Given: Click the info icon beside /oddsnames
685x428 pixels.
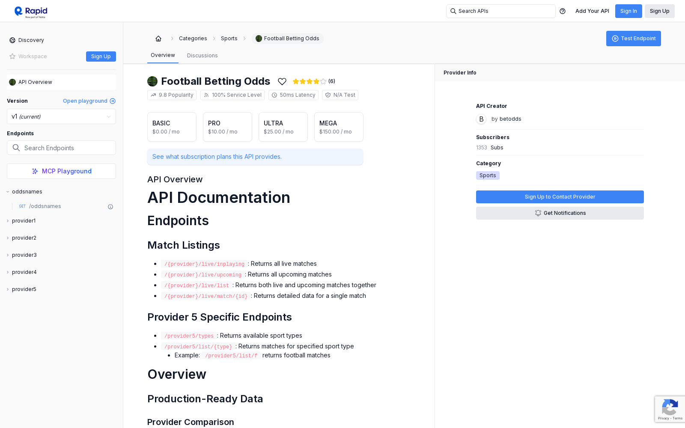Looking at the screenshot, I should pyautogui.click(x=110, y=207).
